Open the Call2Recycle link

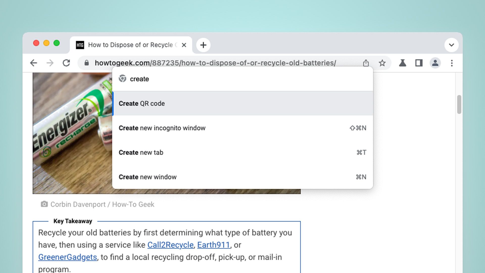(x=170, y=245)
